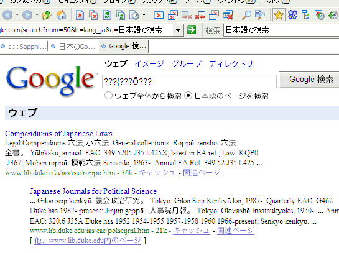Toggle the yellow star Favorites icon
This screenshot has width=339, height=253.
[x=279, y=15]
